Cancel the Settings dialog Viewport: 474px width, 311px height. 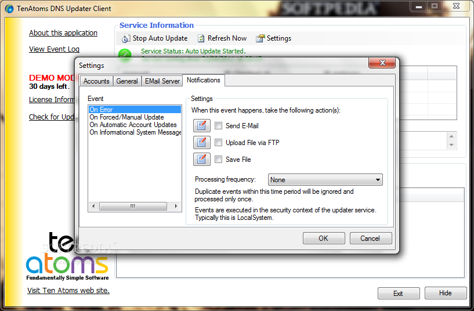(x=371, y=238)
